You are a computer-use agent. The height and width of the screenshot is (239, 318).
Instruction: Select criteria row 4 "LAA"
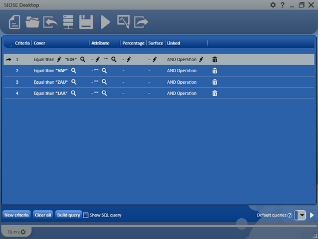159,94
